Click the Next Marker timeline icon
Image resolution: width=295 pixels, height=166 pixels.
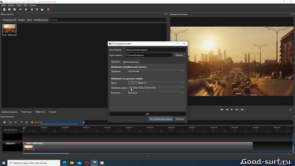coord(32,122)
